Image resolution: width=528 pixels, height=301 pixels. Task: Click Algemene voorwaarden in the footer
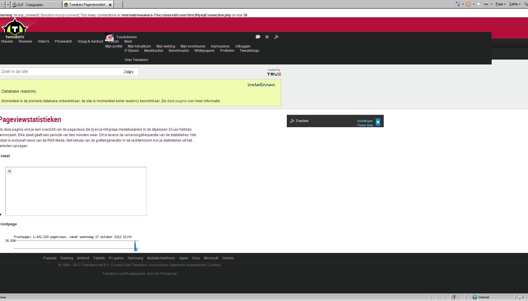click(x=188, y=265)
